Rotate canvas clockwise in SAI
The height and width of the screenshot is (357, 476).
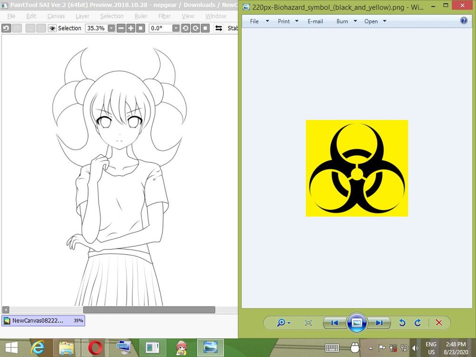(x=196, y=28)
